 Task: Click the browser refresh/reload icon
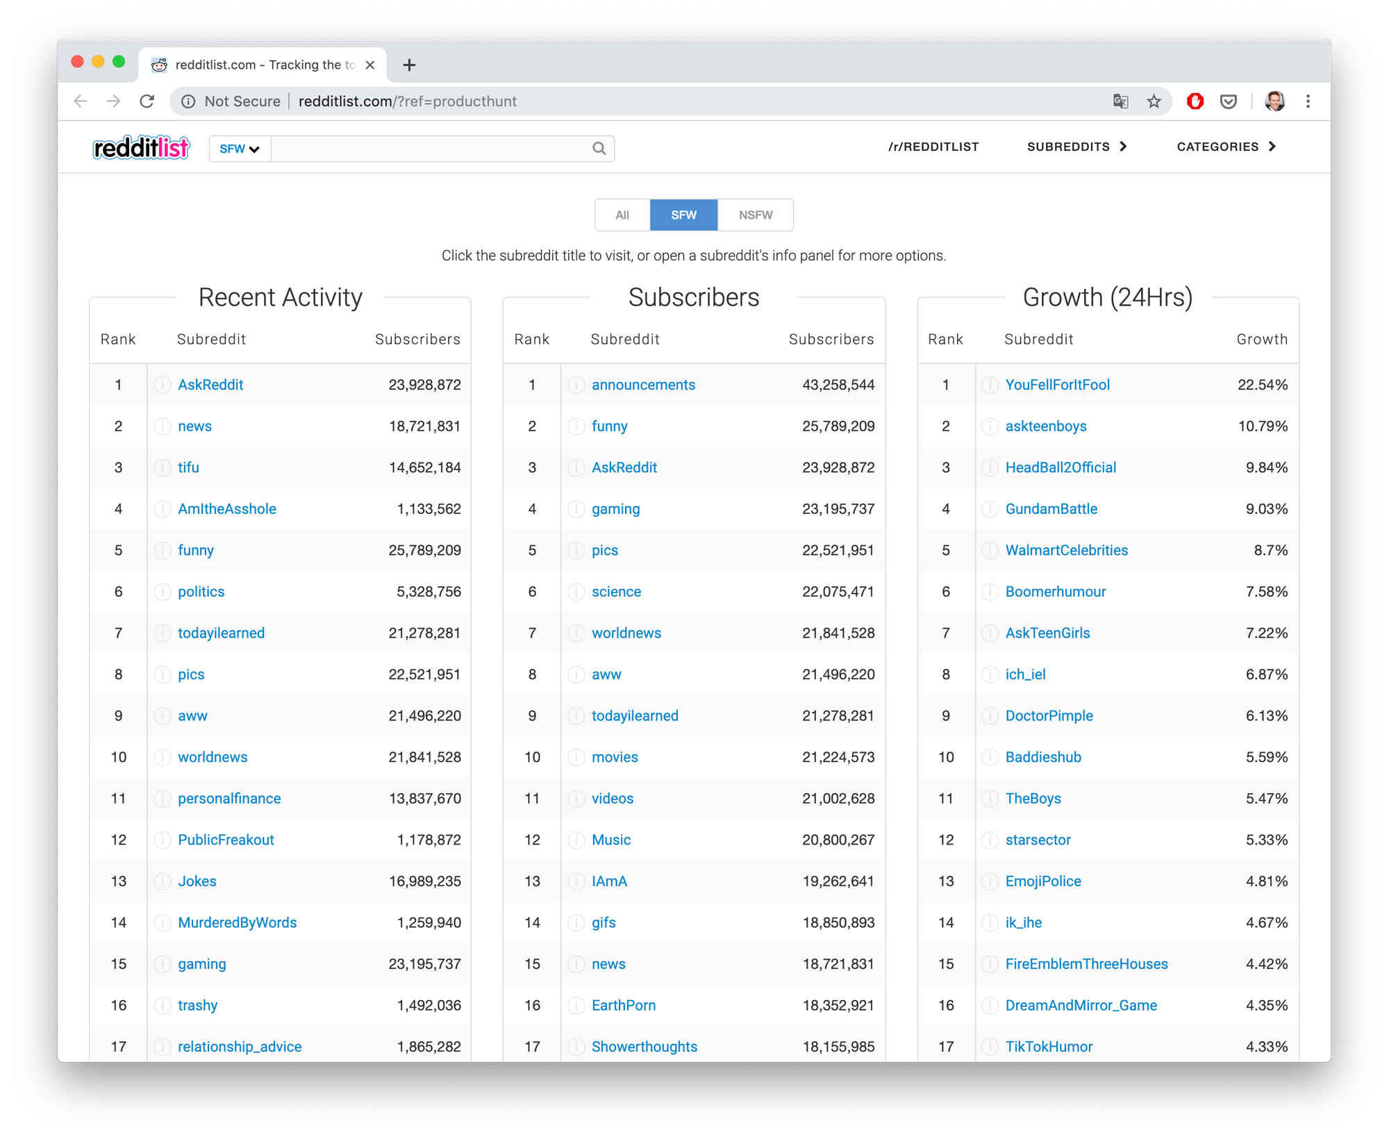tap(147, 101)
